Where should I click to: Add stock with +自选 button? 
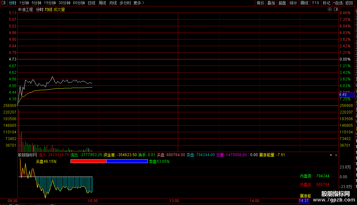(x=338, y=3)
